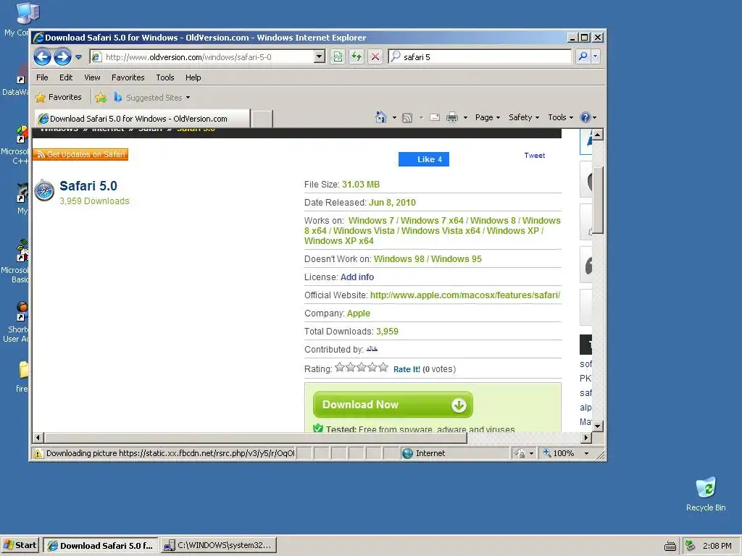The width and height of the screenshot is (742, 556).
Task: Open the Recycle Bin desktop icon
Action: [706, 494]
